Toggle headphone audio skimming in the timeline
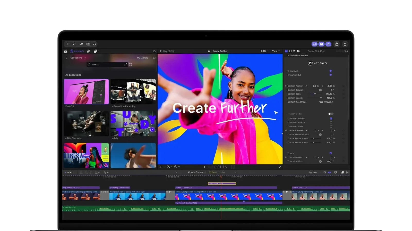Screen dimensions: 412x231 coord(325,172)
